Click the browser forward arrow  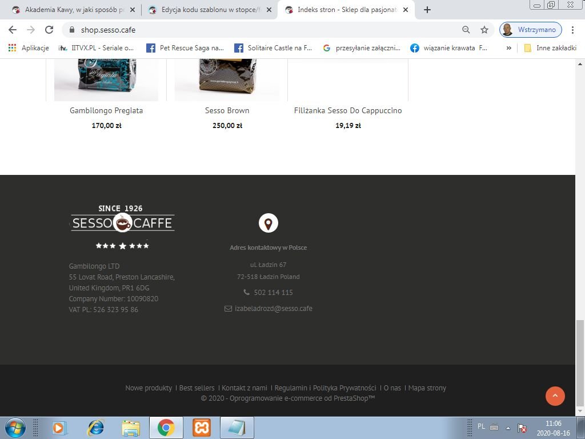coord(31,30)
